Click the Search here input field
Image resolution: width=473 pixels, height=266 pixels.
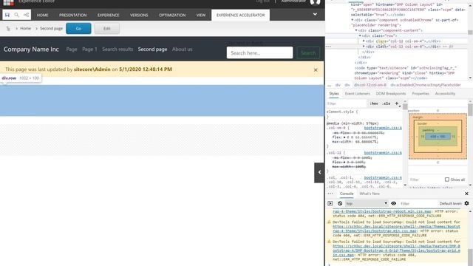259,53
